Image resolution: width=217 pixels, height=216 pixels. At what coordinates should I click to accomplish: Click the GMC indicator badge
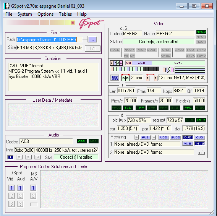pyautogui.click(x=165, y=50)
